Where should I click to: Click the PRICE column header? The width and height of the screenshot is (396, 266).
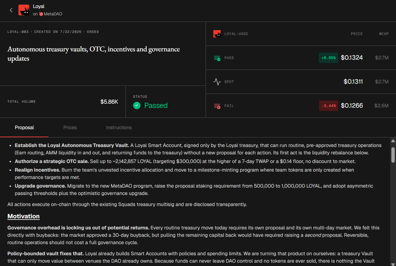point(357,34)
